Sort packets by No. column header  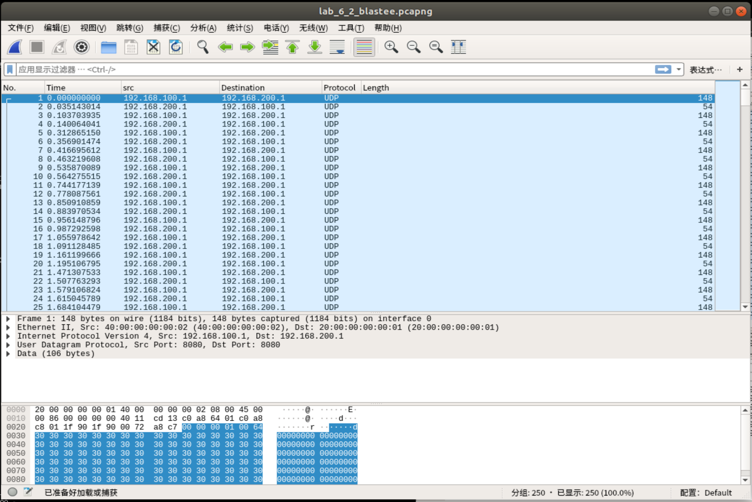click(23, 88)
